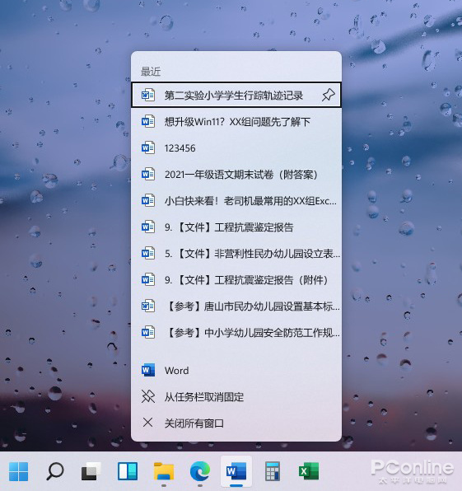Image resolution: width=462 pixels, height=491 pixels.
Task: Launch a new Word window from jump list
Action: click(236, 371)
